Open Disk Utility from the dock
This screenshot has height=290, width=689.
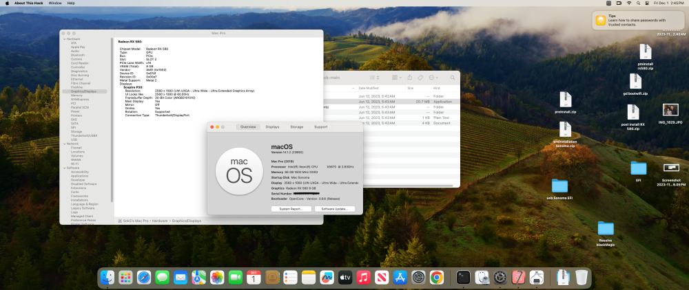(482, 278)
